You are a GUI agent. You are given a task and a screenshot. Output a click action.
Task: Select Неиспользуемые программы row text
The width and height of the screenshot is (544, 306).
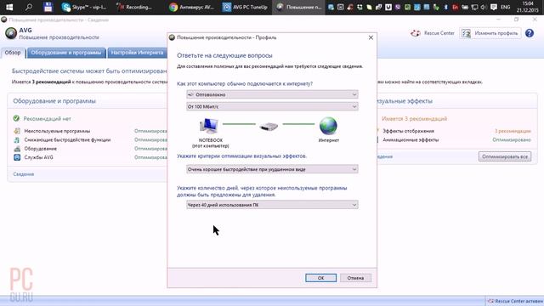[x=57, y=131]
